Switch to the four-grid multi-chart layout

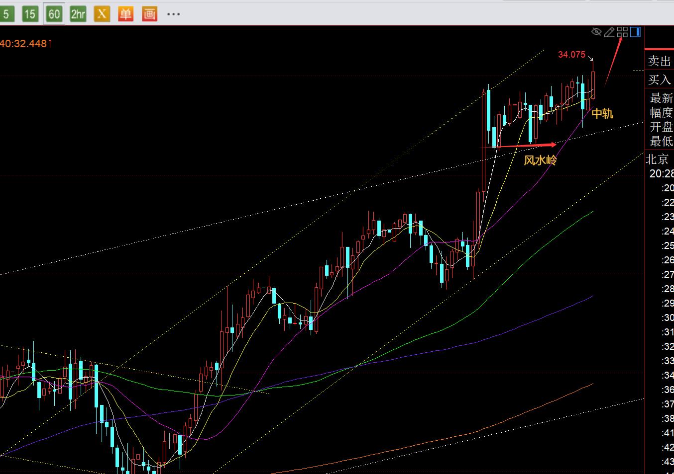pyautogui.click(x=622, y=32)
